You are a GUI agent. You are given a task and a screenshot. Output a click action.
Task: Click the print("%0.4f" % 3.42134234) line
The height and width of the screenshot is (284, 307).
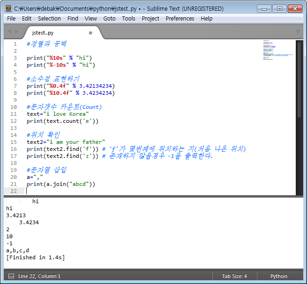pyautogui.click(x=71, y=86)
